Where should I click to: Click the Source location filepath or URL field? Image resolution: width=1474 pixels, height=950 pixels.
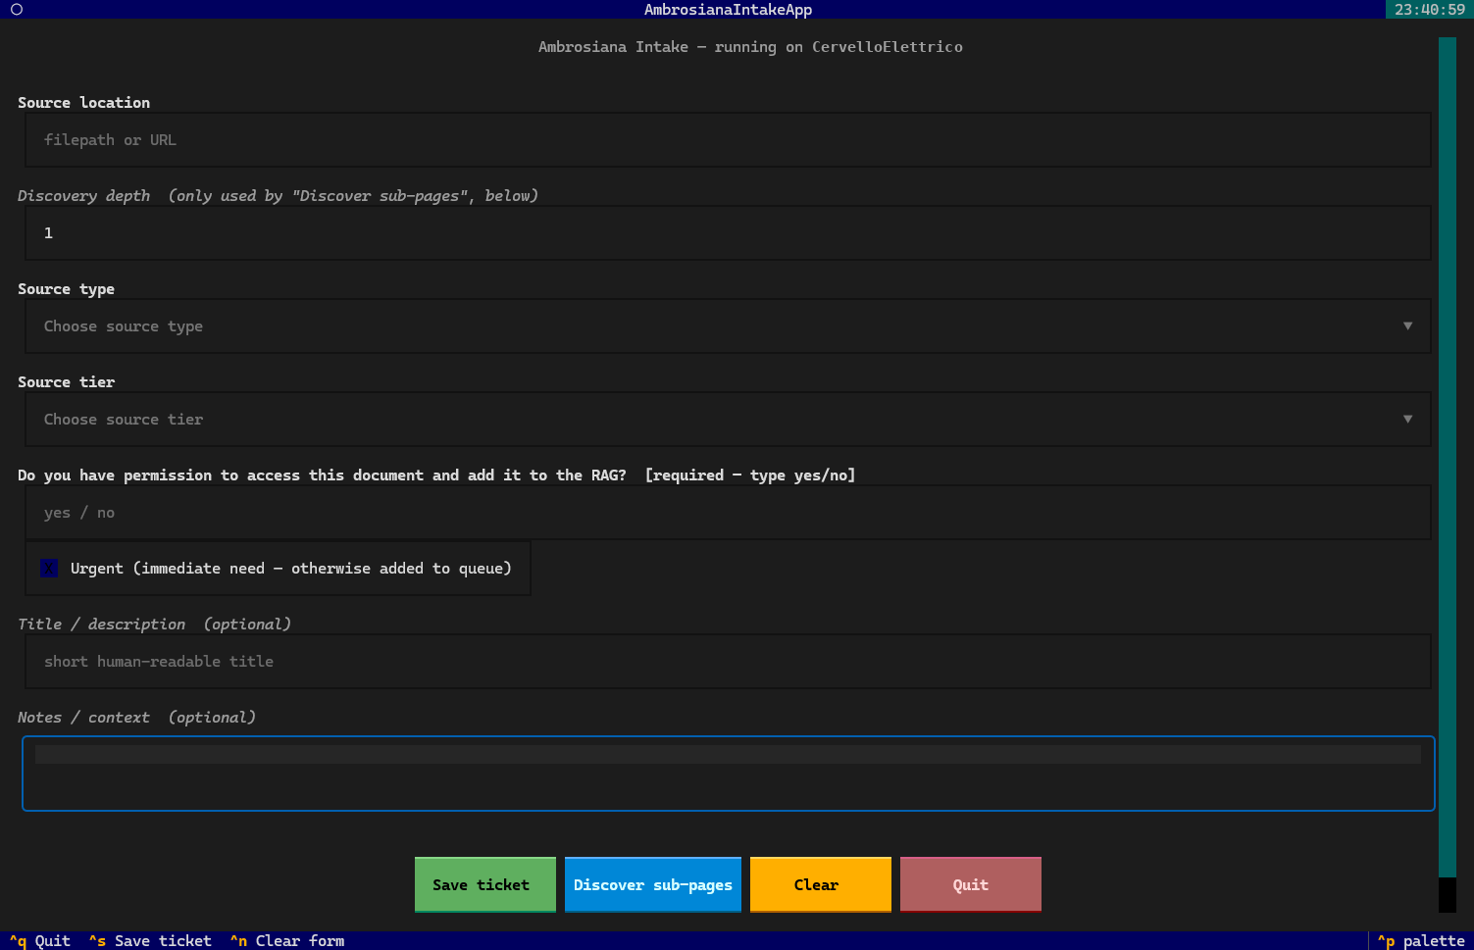[728, 140]
